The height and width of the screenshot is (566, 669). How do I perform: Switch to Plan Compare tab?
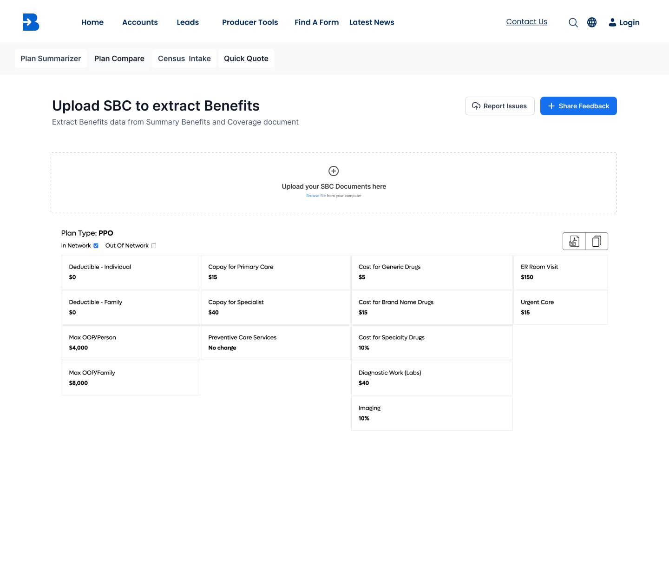tap(119, 59)
